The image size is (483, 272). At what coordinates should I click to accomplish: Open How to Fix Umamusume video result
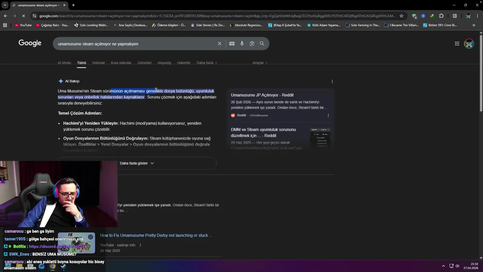pos(156,235)
